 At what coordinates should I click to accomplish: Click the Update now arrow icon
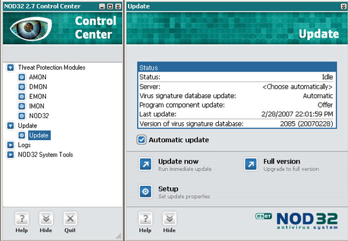click(x=146, y=164)
